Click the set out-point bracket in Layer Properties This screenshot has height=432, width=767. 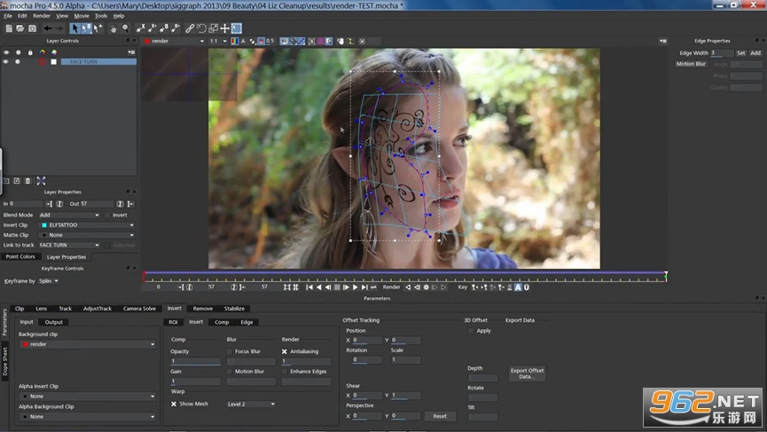click(130, 203)
